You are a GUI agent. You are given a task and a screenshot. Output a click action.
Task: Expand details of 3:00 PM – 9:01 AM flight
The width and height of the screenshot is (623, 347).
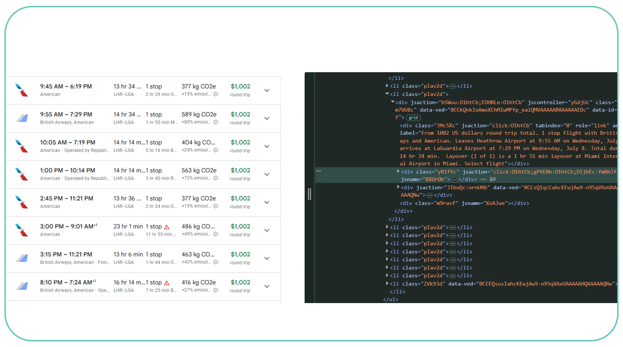point(267,230)
